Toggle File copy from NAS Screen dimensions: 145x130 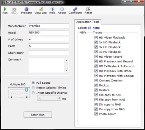coord(96,99)
